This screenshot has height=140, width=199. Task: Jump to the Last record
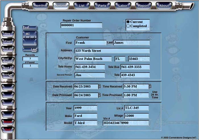[x=31, y=50]
